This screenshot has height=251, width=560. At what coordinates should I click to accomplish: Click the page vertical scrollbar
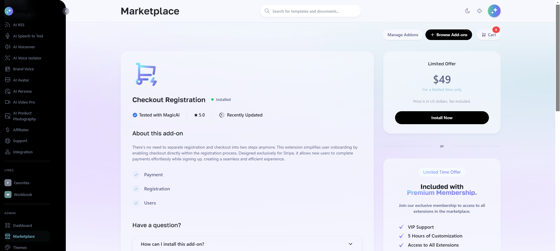pyautogui.click(x=557, y=59)
